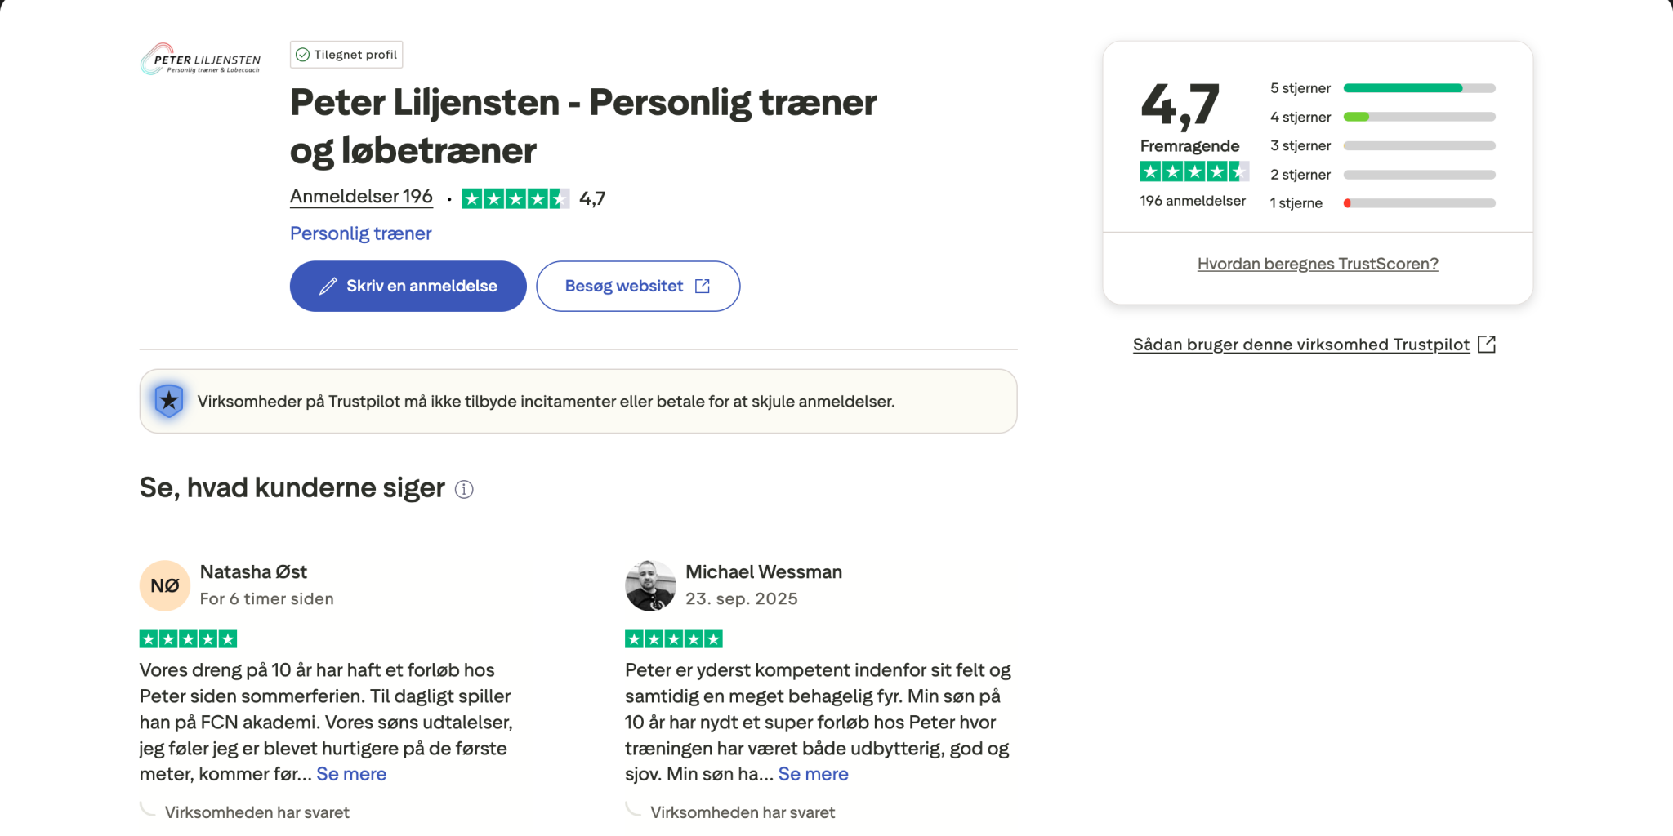Image resolution: width=1673 pixels, height=836 pixels.
Task: Click the shield star icon in notice banner
Action: click(169, 401)
